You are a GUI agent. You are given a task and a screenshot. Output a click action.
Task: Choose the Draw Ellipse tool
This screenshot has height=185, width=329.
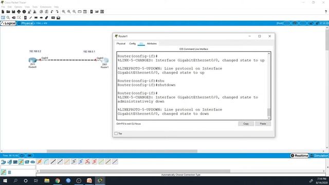tap(41, 17)
